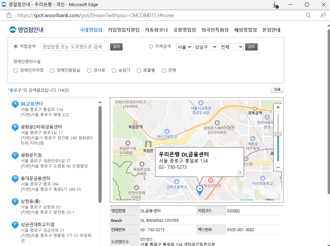Click the browser zoom magnifier icon

(308, 15)
